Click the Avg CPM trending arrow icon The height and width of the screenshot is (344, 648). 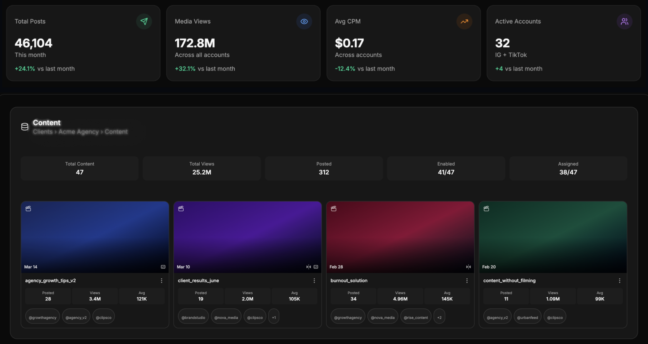[464, 21]
